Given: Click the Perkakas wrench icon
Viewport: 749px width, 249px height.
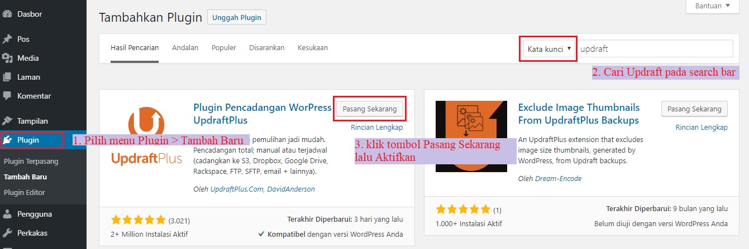Looking at the screenshot, I should (x=7, y=233).
